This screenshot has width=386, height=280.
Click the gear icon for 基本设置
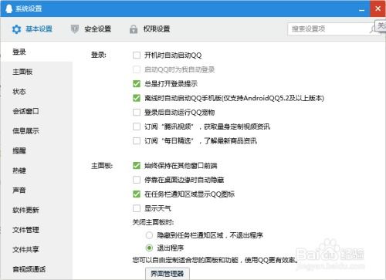point(17,29)
